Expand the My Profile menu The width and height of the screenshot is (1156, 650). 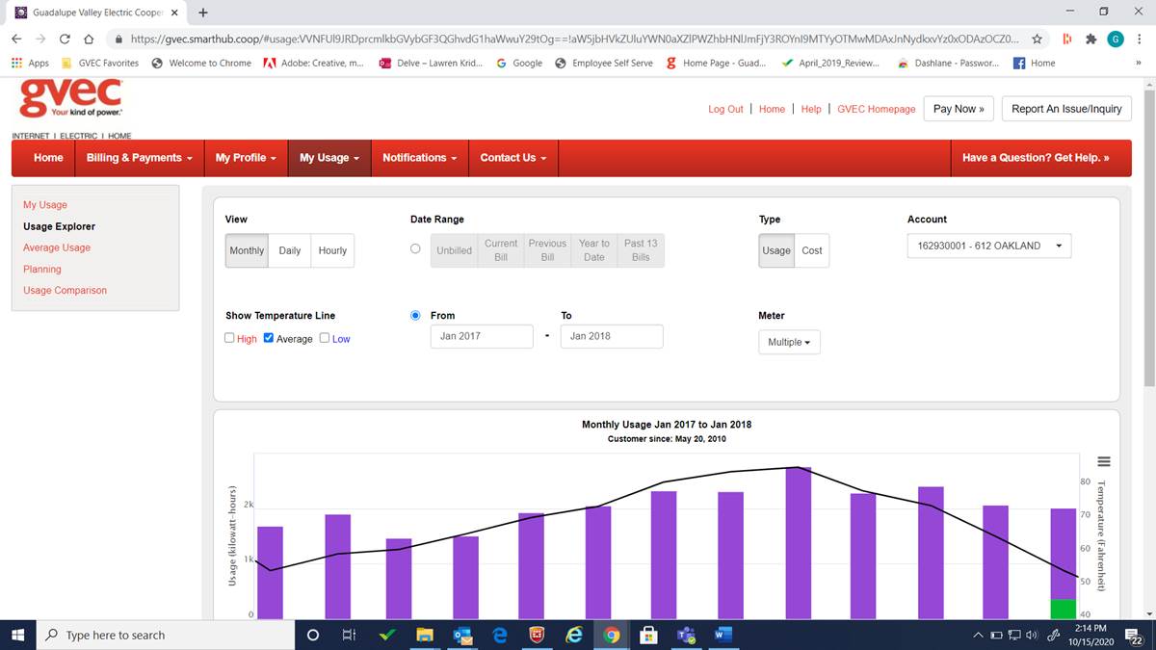[246, 158]
